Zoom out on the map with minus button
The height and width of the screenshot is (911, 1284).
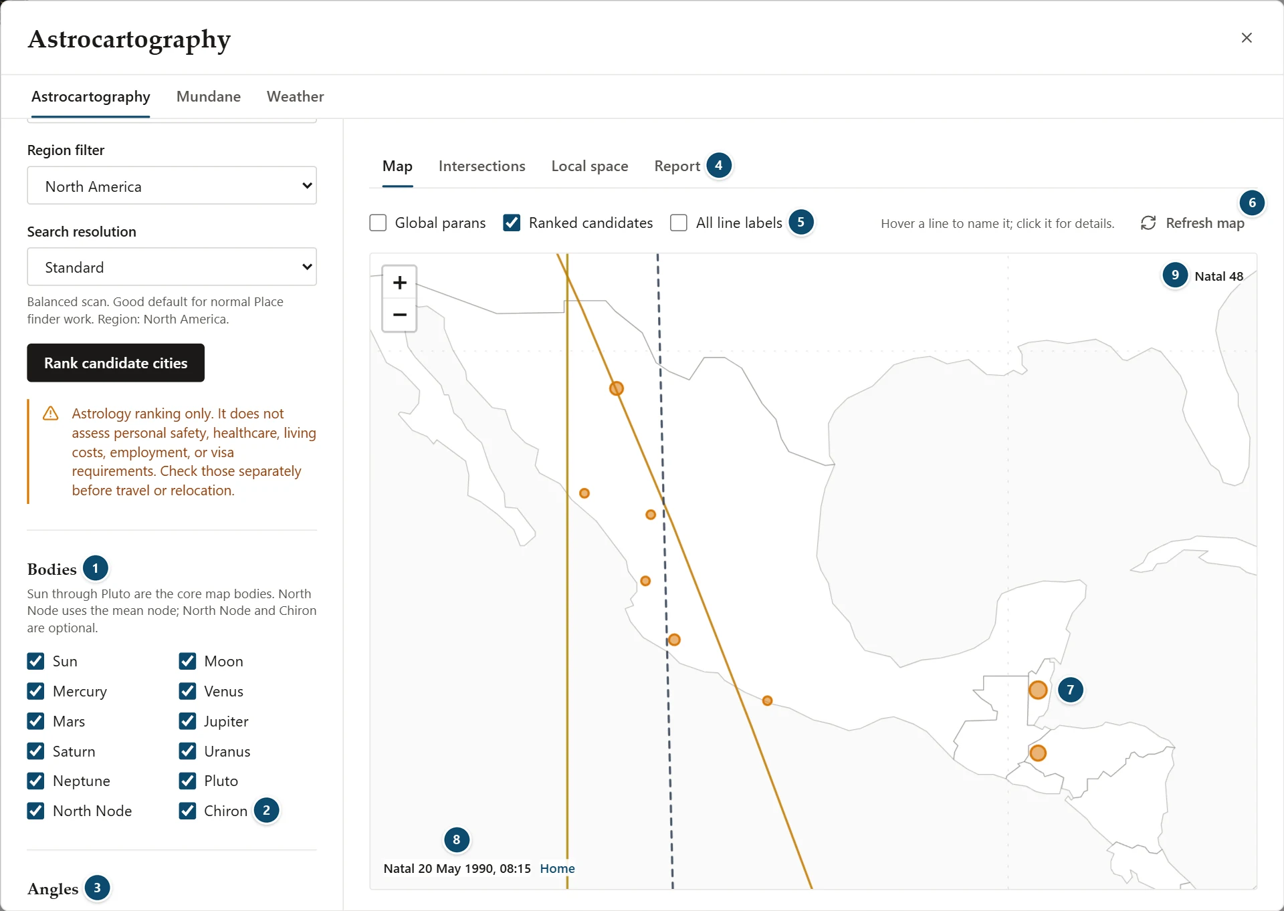(x=399, y=315)
